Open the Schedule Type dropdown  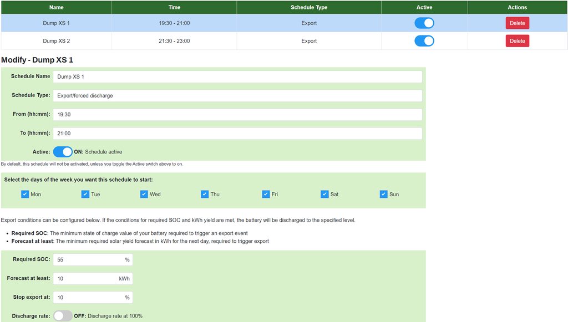point(237,95)
